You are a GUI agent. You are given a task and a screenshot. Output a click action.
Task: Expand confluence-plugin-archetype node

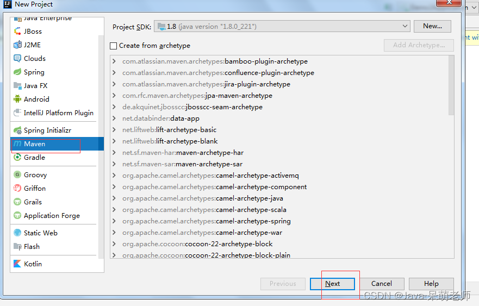click(114, 73)
